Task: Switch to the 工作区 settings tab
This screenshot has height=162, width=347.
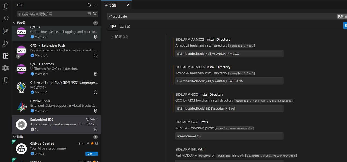Action: [125, 26]
